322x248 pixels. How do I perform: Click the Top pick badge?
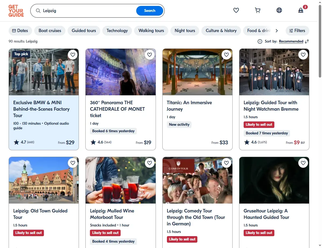[21, 54]
